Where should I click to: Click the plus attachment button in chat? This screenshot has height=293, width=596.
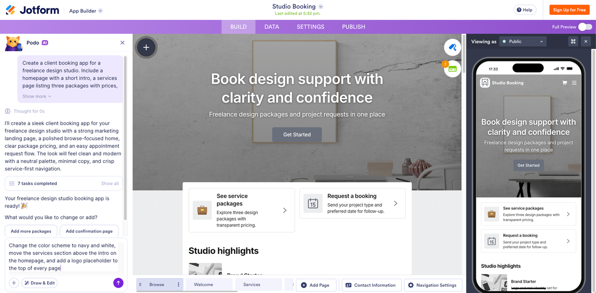point(14,283)
